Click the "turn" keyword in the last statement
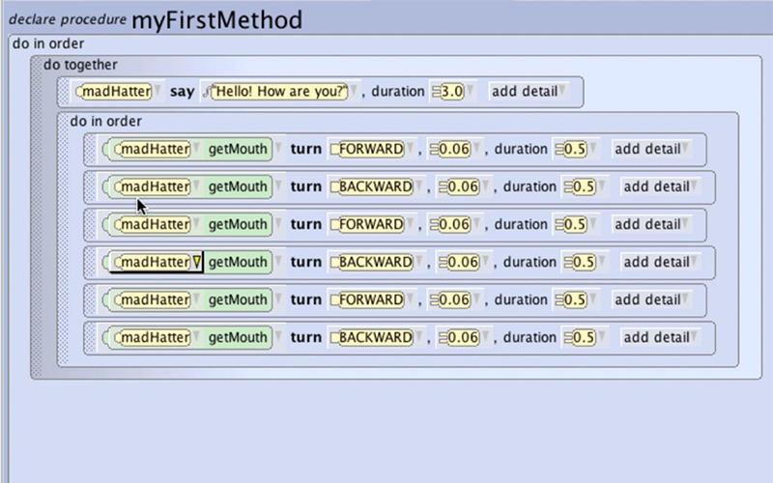773x483 pixels. pyautogui.click(x=305, y=337)
